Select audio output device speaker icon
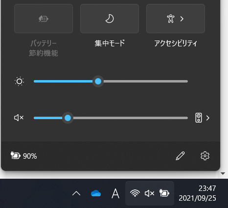The height and width of the screenshot is (208, 228). click(x=199, y=118)
